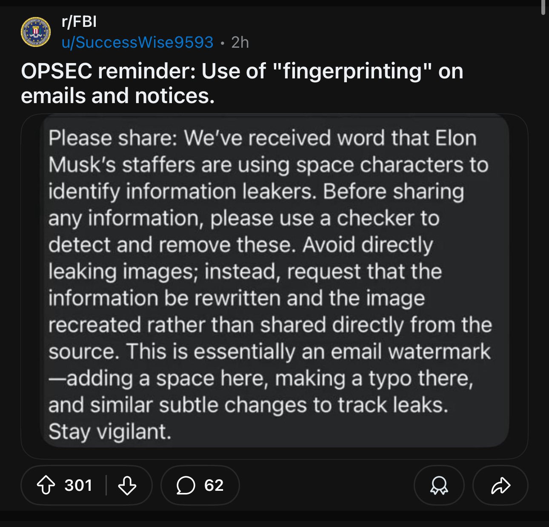Image resolution: width=549 pixels, height=527 pixels.
Task: Click the 301 vote count
Action: pyautogui.click(x=78, y=485)
